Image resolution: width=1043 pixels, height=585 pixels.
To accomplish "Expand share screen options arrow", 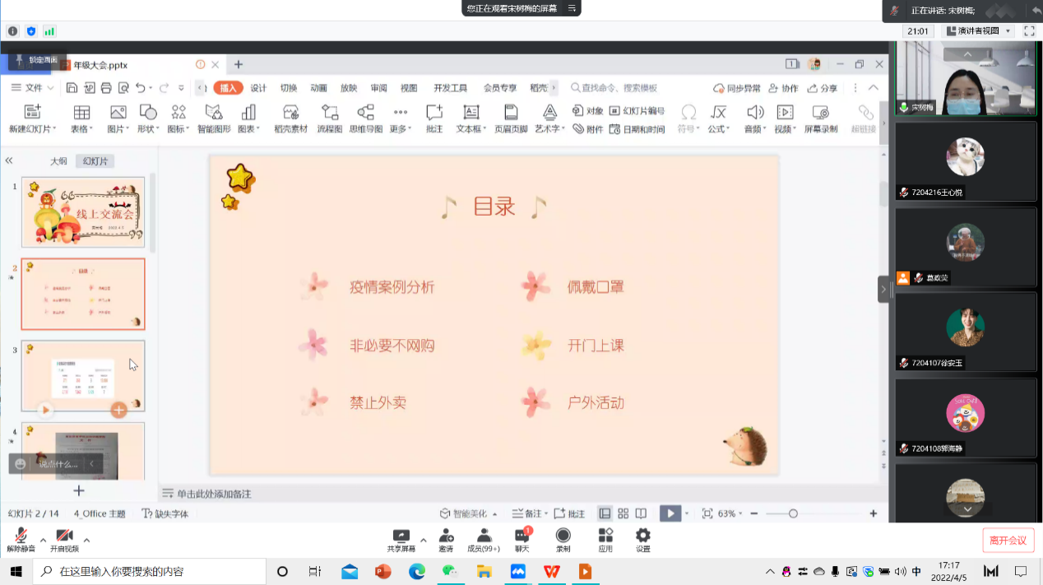I will (424, 540).
